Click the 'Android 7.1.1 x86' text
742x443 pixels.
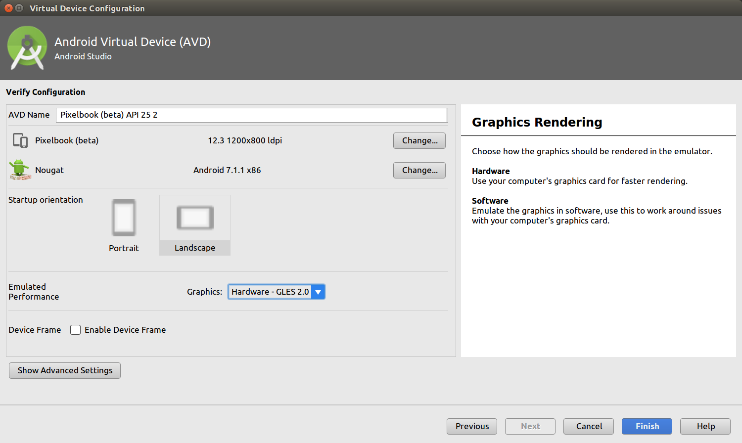[x=227, y=170]
